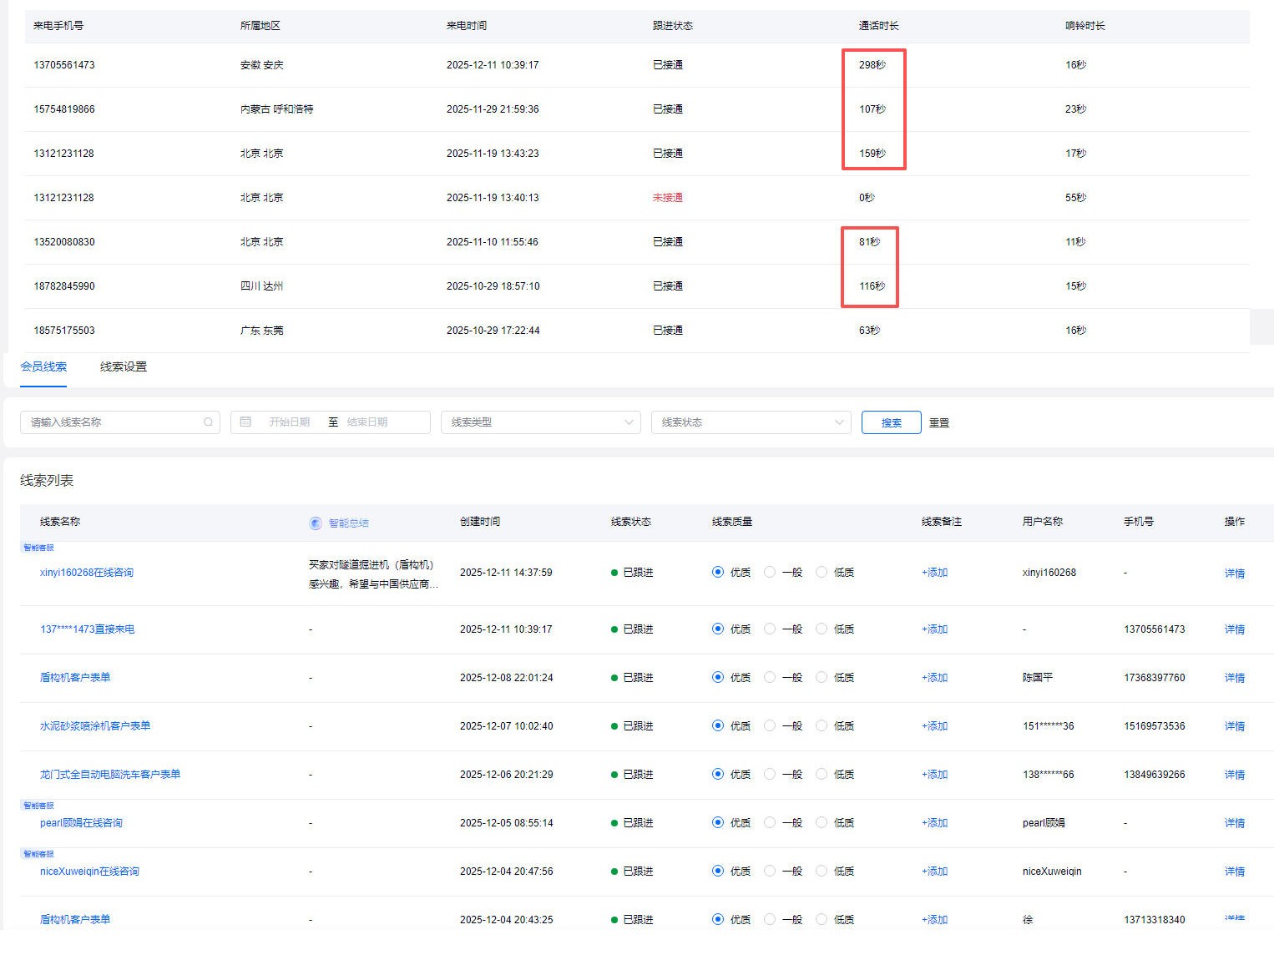Click green status dot for 水泥砂浆喷涂机客户表单 row
Viewport: 1274px width, 955px height.
coord(614,726)
